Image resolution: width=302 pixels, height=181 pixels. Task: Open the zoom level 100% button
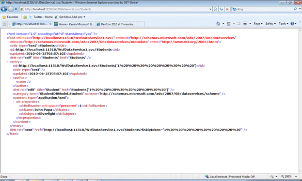[286, 176]
